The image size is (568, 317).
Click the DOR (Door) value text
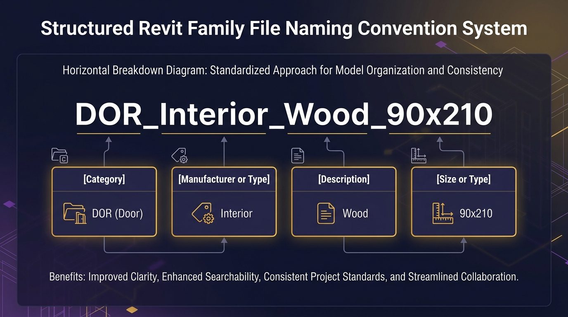point(117,213)
